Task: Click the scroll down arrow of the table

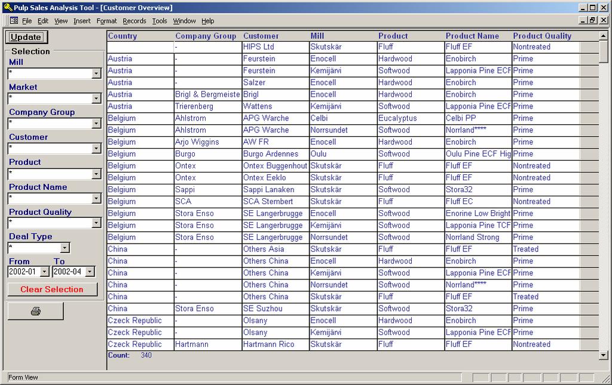Action: [604, 355]
